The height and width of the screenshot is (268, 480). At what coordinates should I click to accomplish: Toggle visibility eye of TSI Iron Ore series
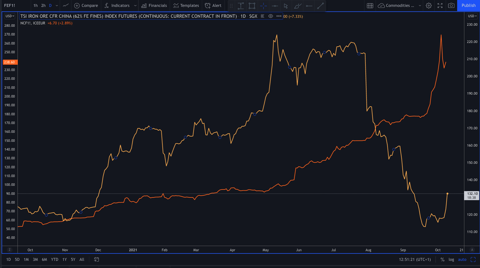pyautogui.click(x=270, y=16)
